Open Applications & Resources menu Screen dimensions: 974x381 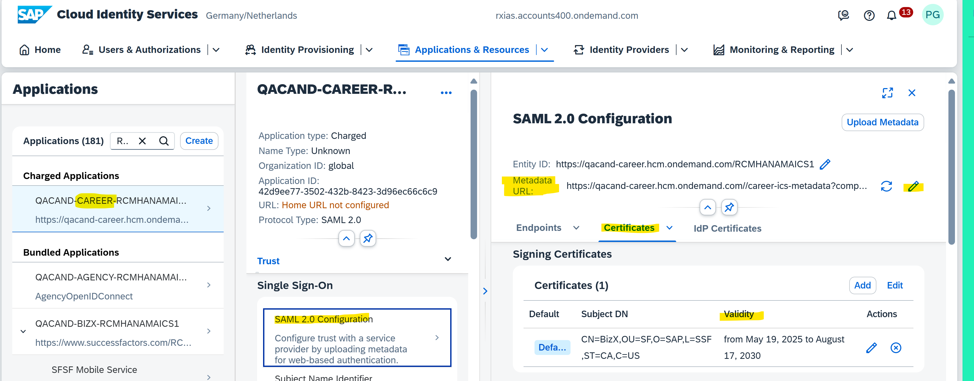click(x=472, y=50)
